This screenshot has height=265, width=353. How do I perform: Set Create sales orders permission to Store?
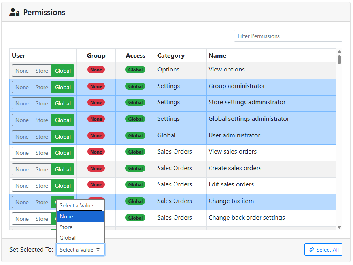(x=42, y=169)
